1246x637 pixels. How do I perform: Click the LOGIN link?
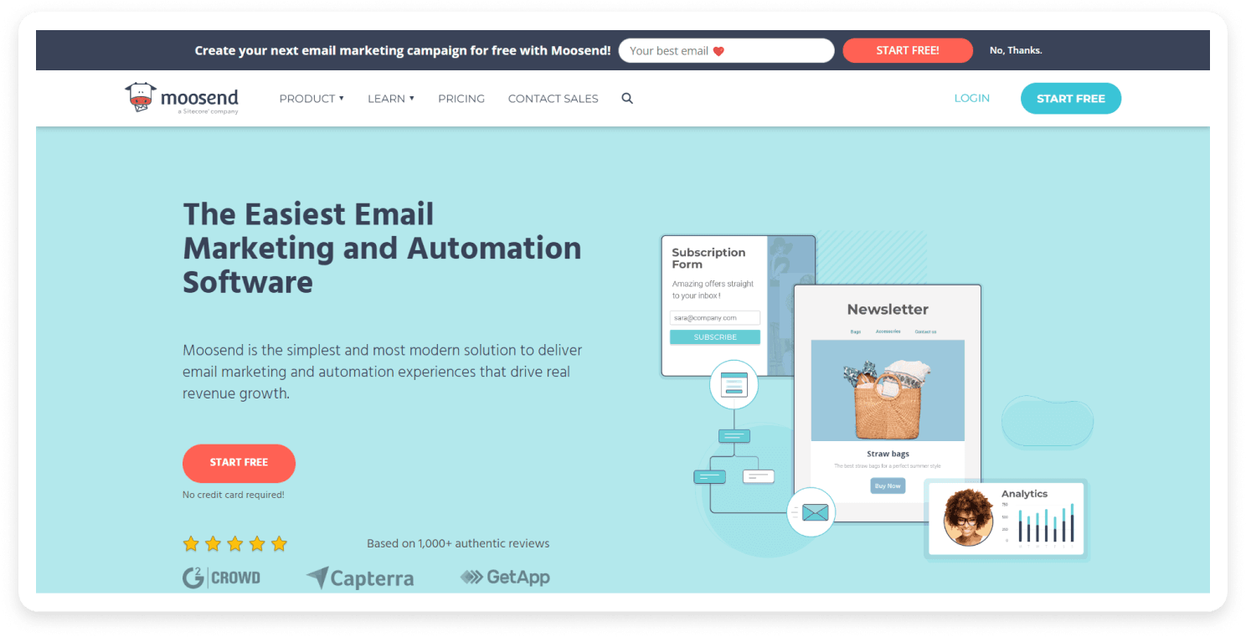(971, 98)
